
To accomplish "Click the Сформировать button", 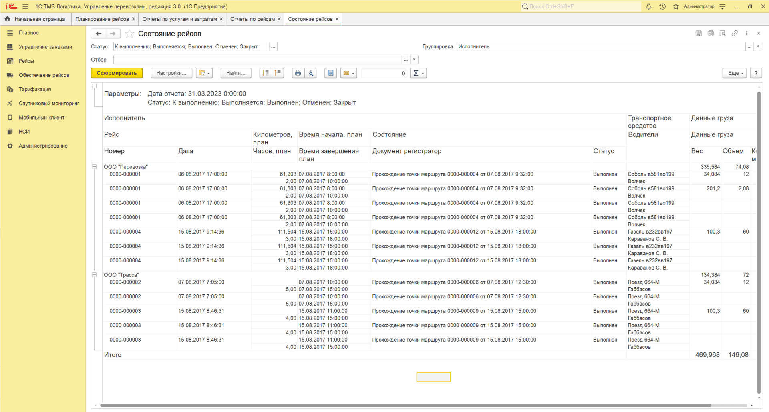I will tap(117, 73).
